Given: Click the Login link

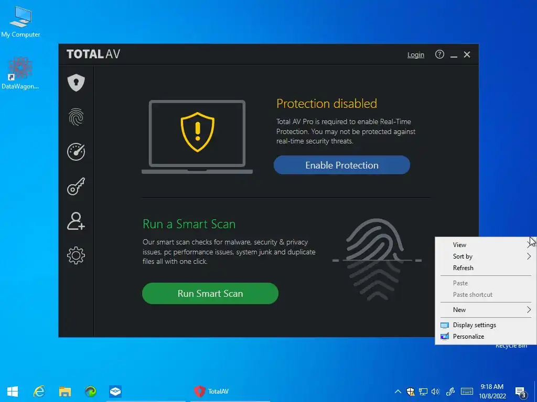Looking at the screenshot, I should pos(415,54).
